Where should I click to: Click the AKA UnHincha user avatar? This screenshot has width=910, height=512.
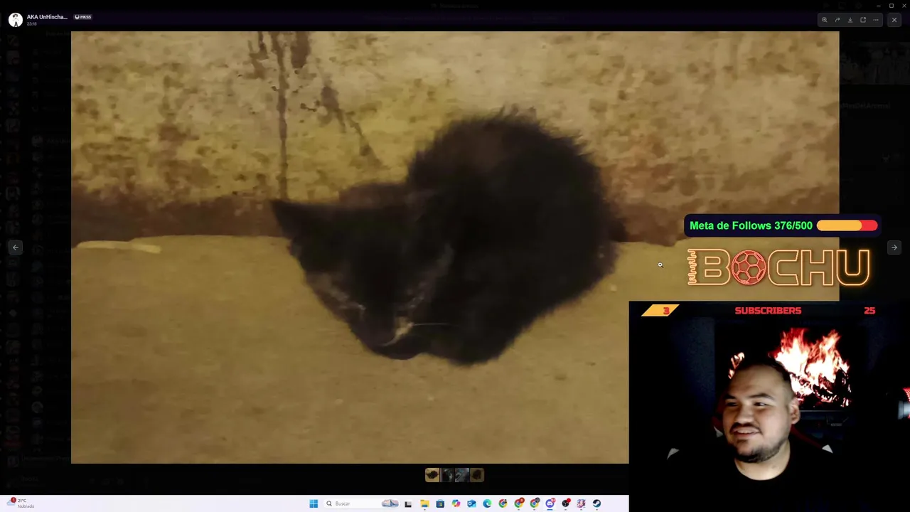[15, 20]
